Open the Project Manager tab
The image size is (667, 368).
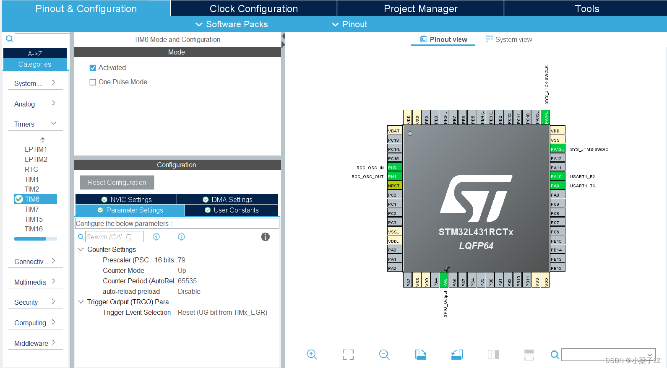point(420,8)
